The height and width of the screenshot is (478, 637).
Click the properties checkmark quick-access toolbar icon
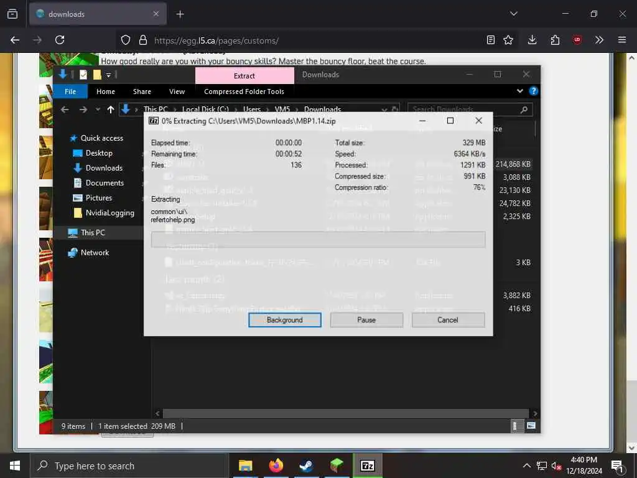pos(83,75)
